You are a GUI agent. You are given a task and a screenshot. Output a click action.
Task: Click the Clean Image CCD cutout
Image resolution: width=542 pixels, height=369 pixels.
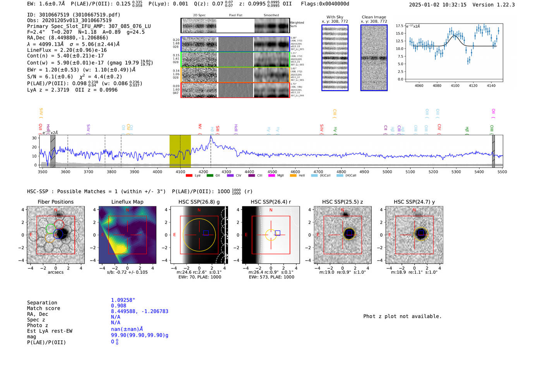click(374, 58)
